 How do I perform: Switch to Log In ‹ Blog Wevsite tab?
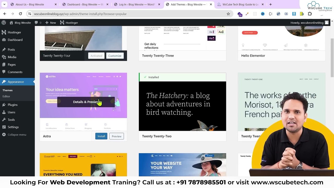point(136,4)
